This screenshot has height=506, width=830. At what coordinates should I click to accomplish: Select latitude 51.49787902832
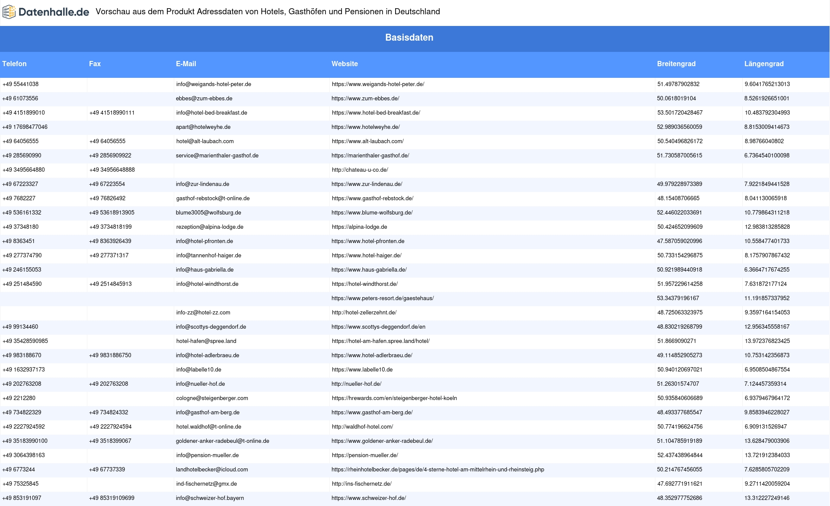coord(678,84)
